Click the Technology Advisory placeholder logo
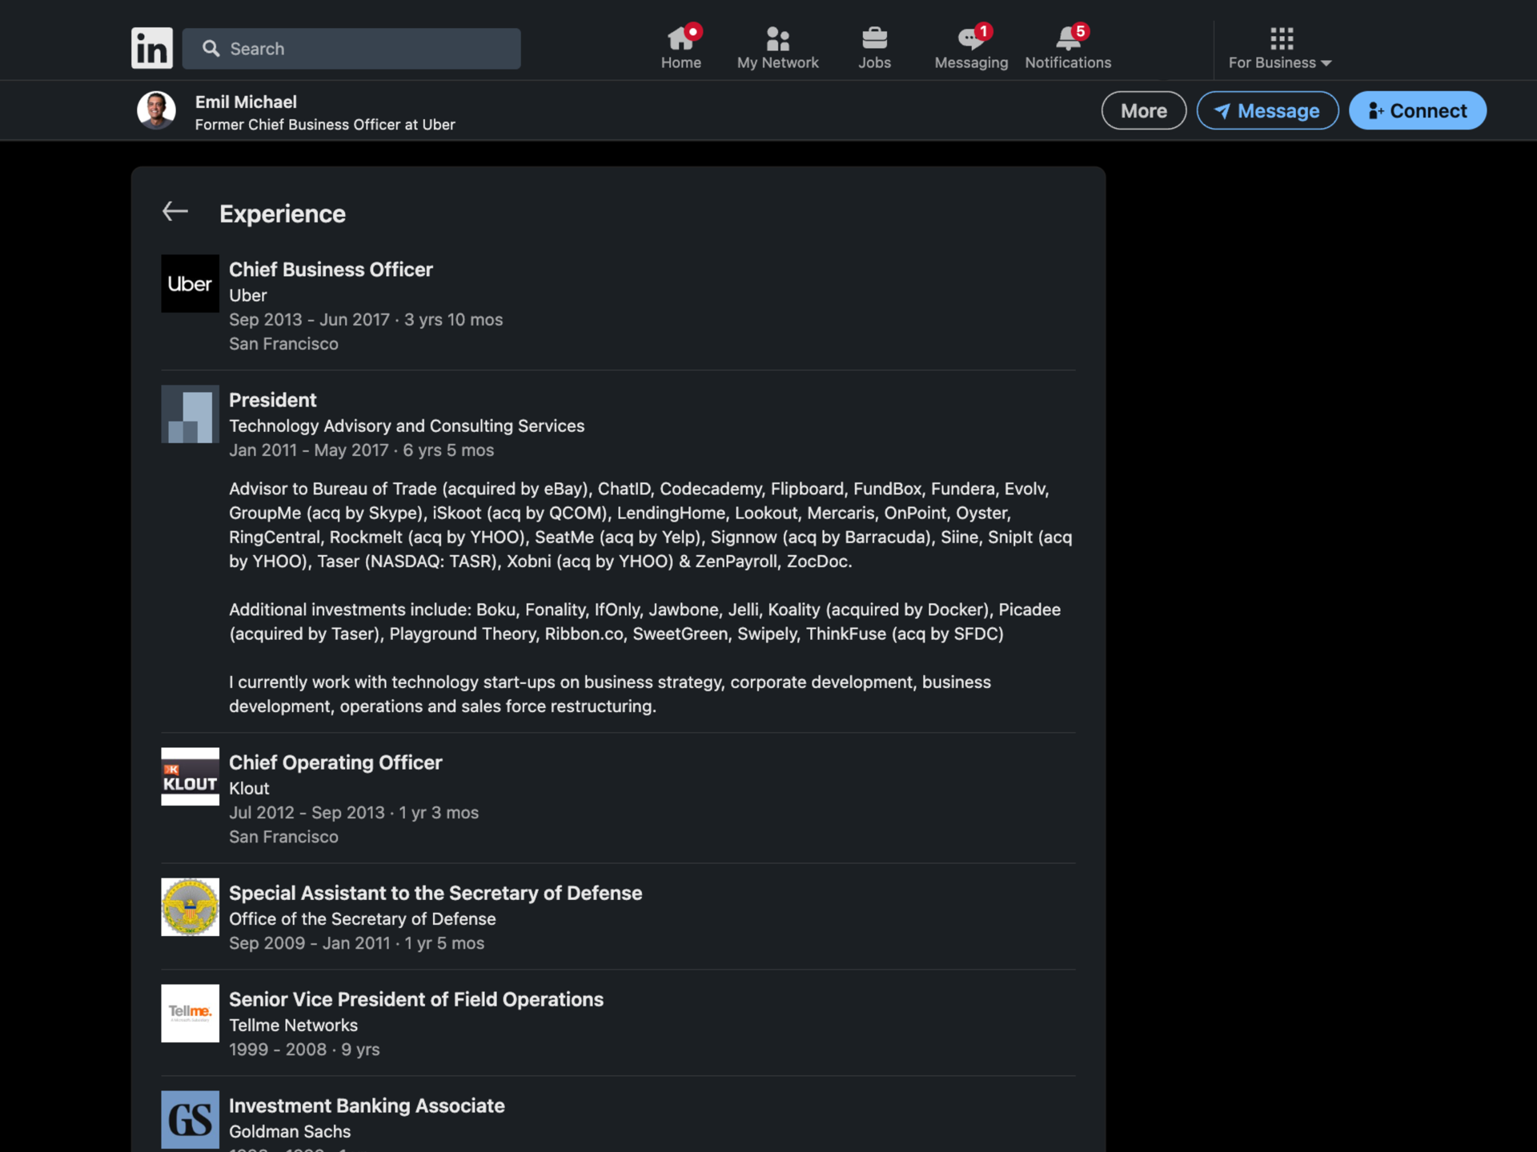Image resolution: width=1537 pixels, height=1152 pixels. coord(190,414)
